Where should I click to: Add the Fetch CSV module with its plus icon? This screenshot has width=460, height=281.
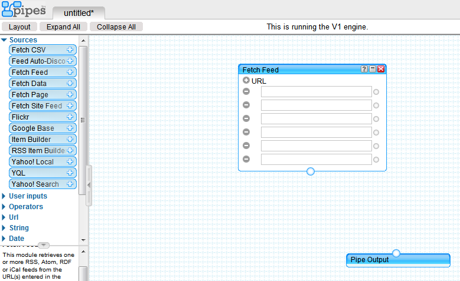[x=70, y=49]
